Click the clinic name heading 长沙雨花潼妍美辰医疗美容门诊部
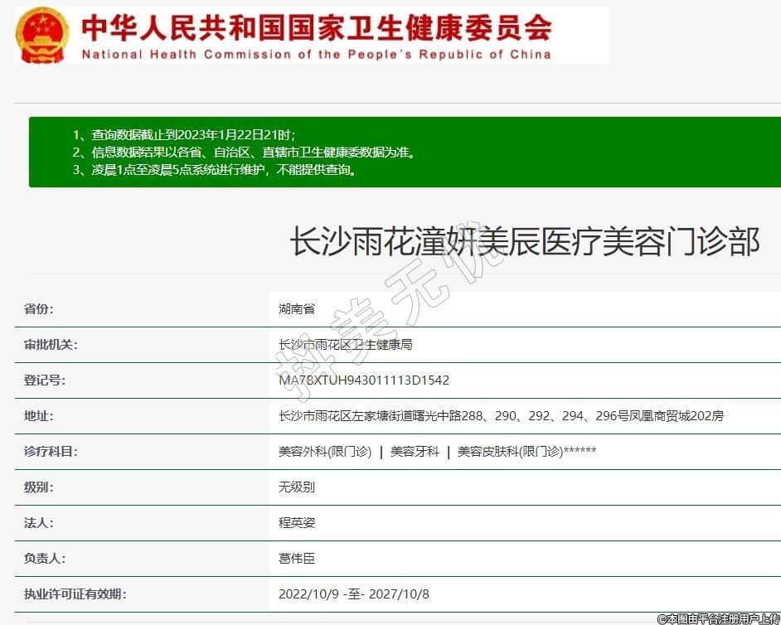The image size is (781, 625). (x=524, y=242)
